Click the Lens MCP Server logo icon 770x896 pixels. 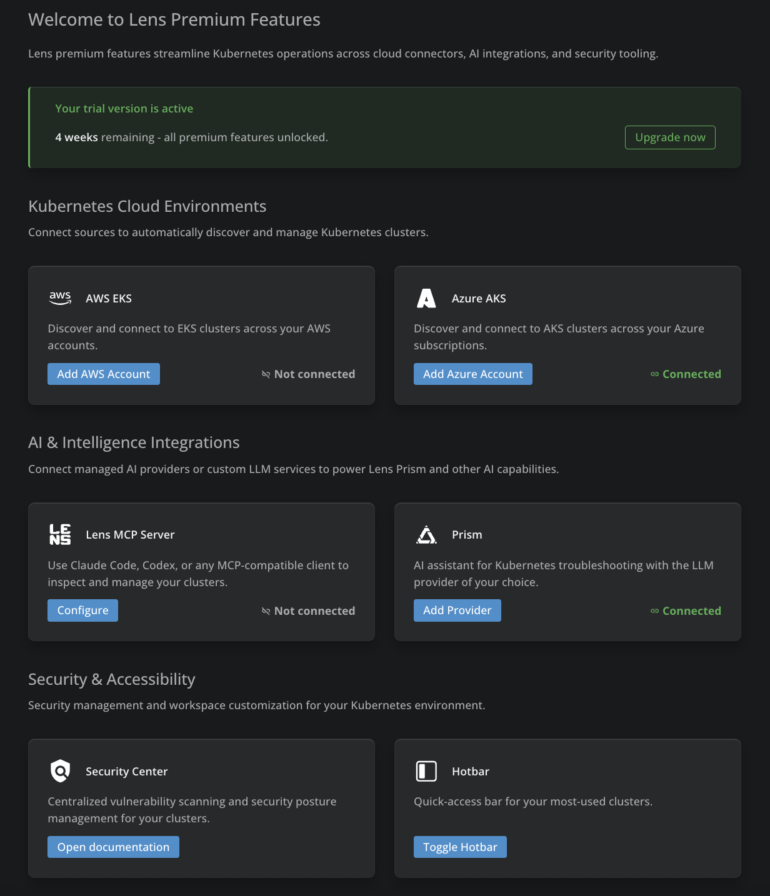60,534
